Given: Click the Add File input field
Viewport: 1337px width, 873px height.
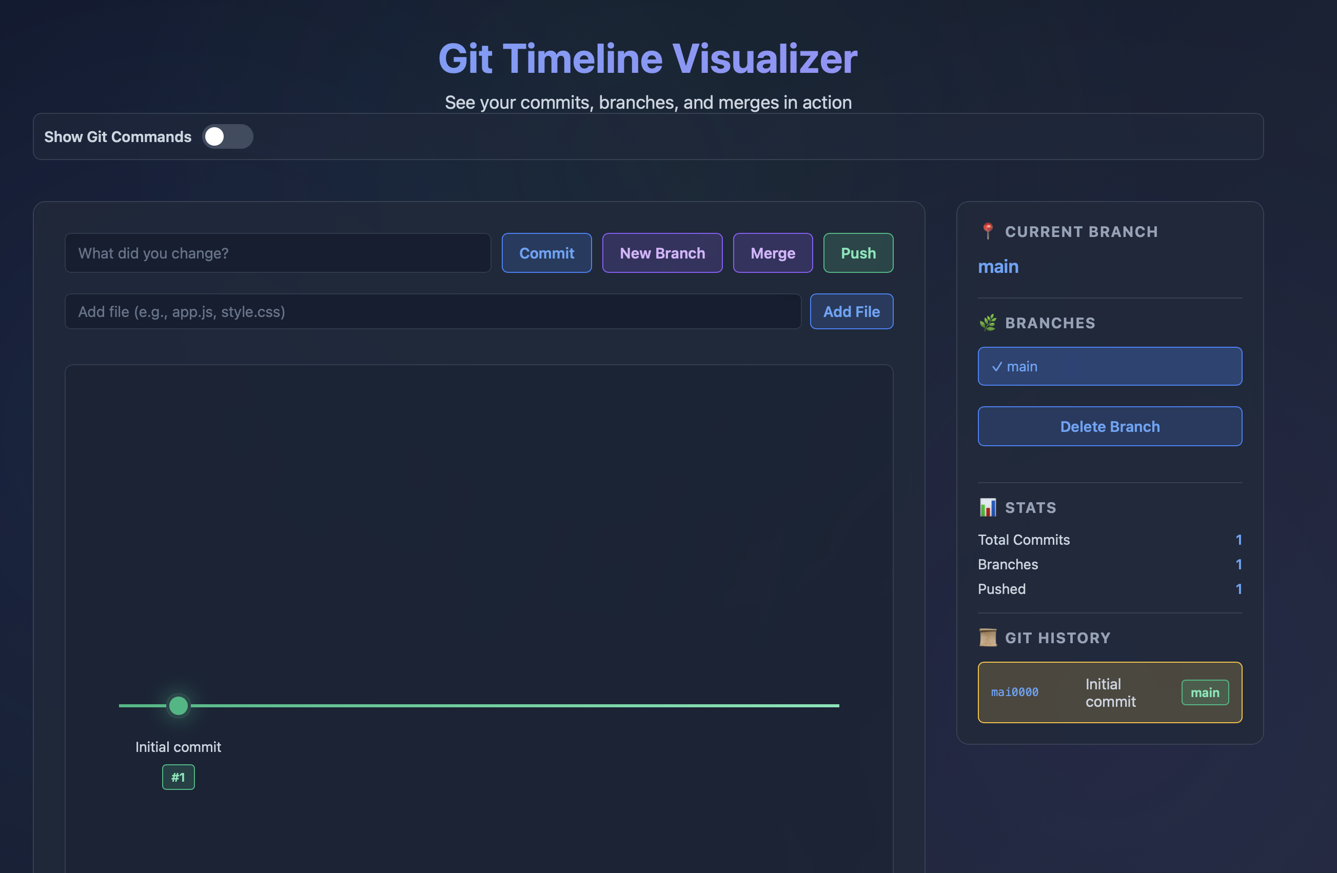Looking at the screenshot, I should (432, 311).
